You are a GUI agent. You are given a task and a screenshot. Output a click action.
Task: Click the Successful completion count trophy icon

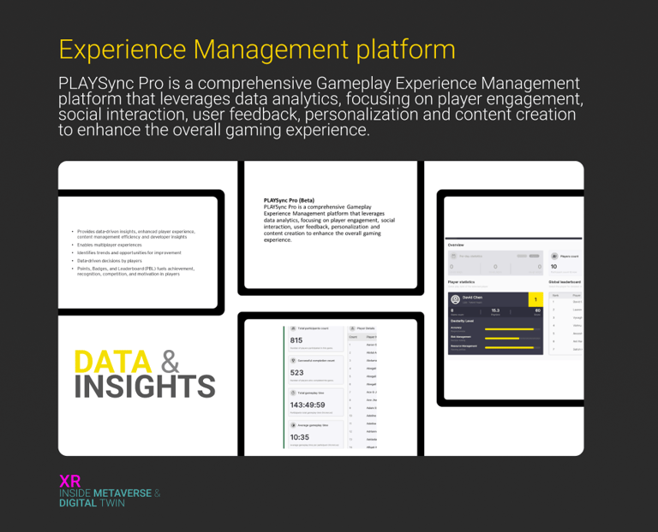click(293, 360)
